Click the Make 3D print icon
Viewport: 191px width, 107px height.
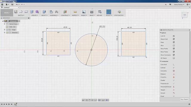point(92,12)
